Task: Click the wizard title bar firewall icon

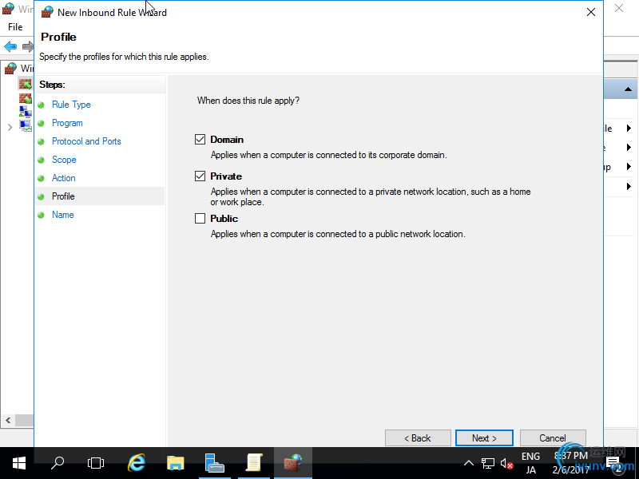Action: (x=47, y=12)
